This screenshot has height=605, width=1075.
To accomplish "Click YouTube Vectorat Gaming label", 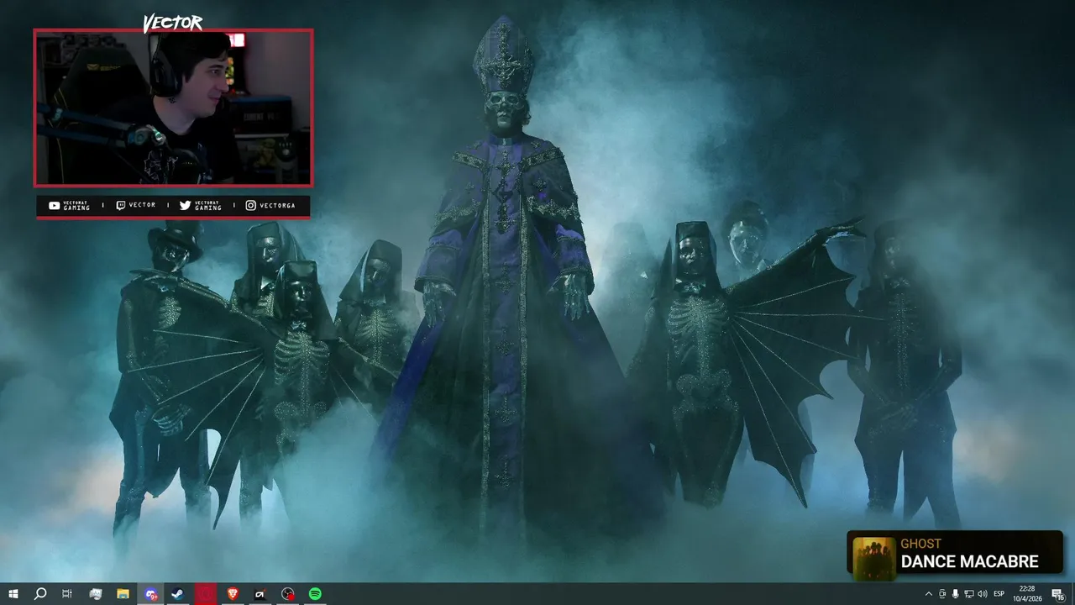I will coord(70,206).
